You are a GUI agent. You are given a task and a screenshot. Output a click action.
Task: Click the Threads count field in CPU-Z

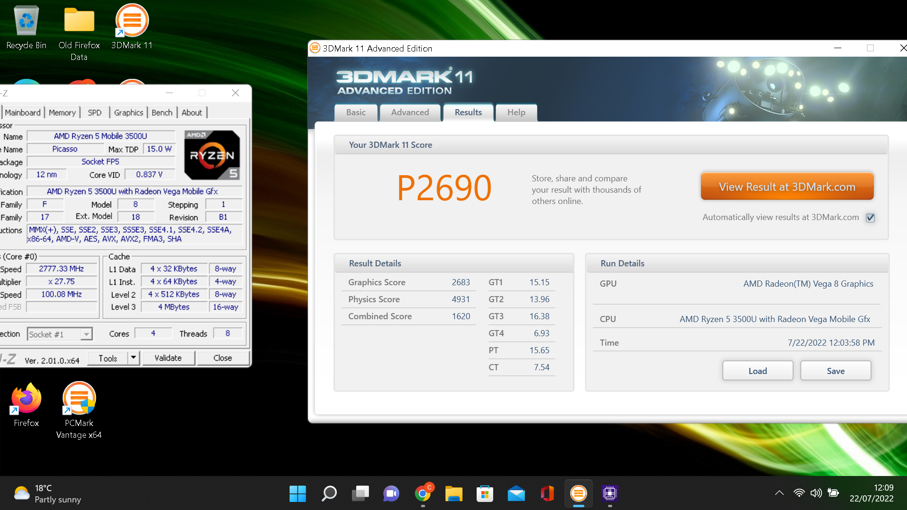click(228, 333)
